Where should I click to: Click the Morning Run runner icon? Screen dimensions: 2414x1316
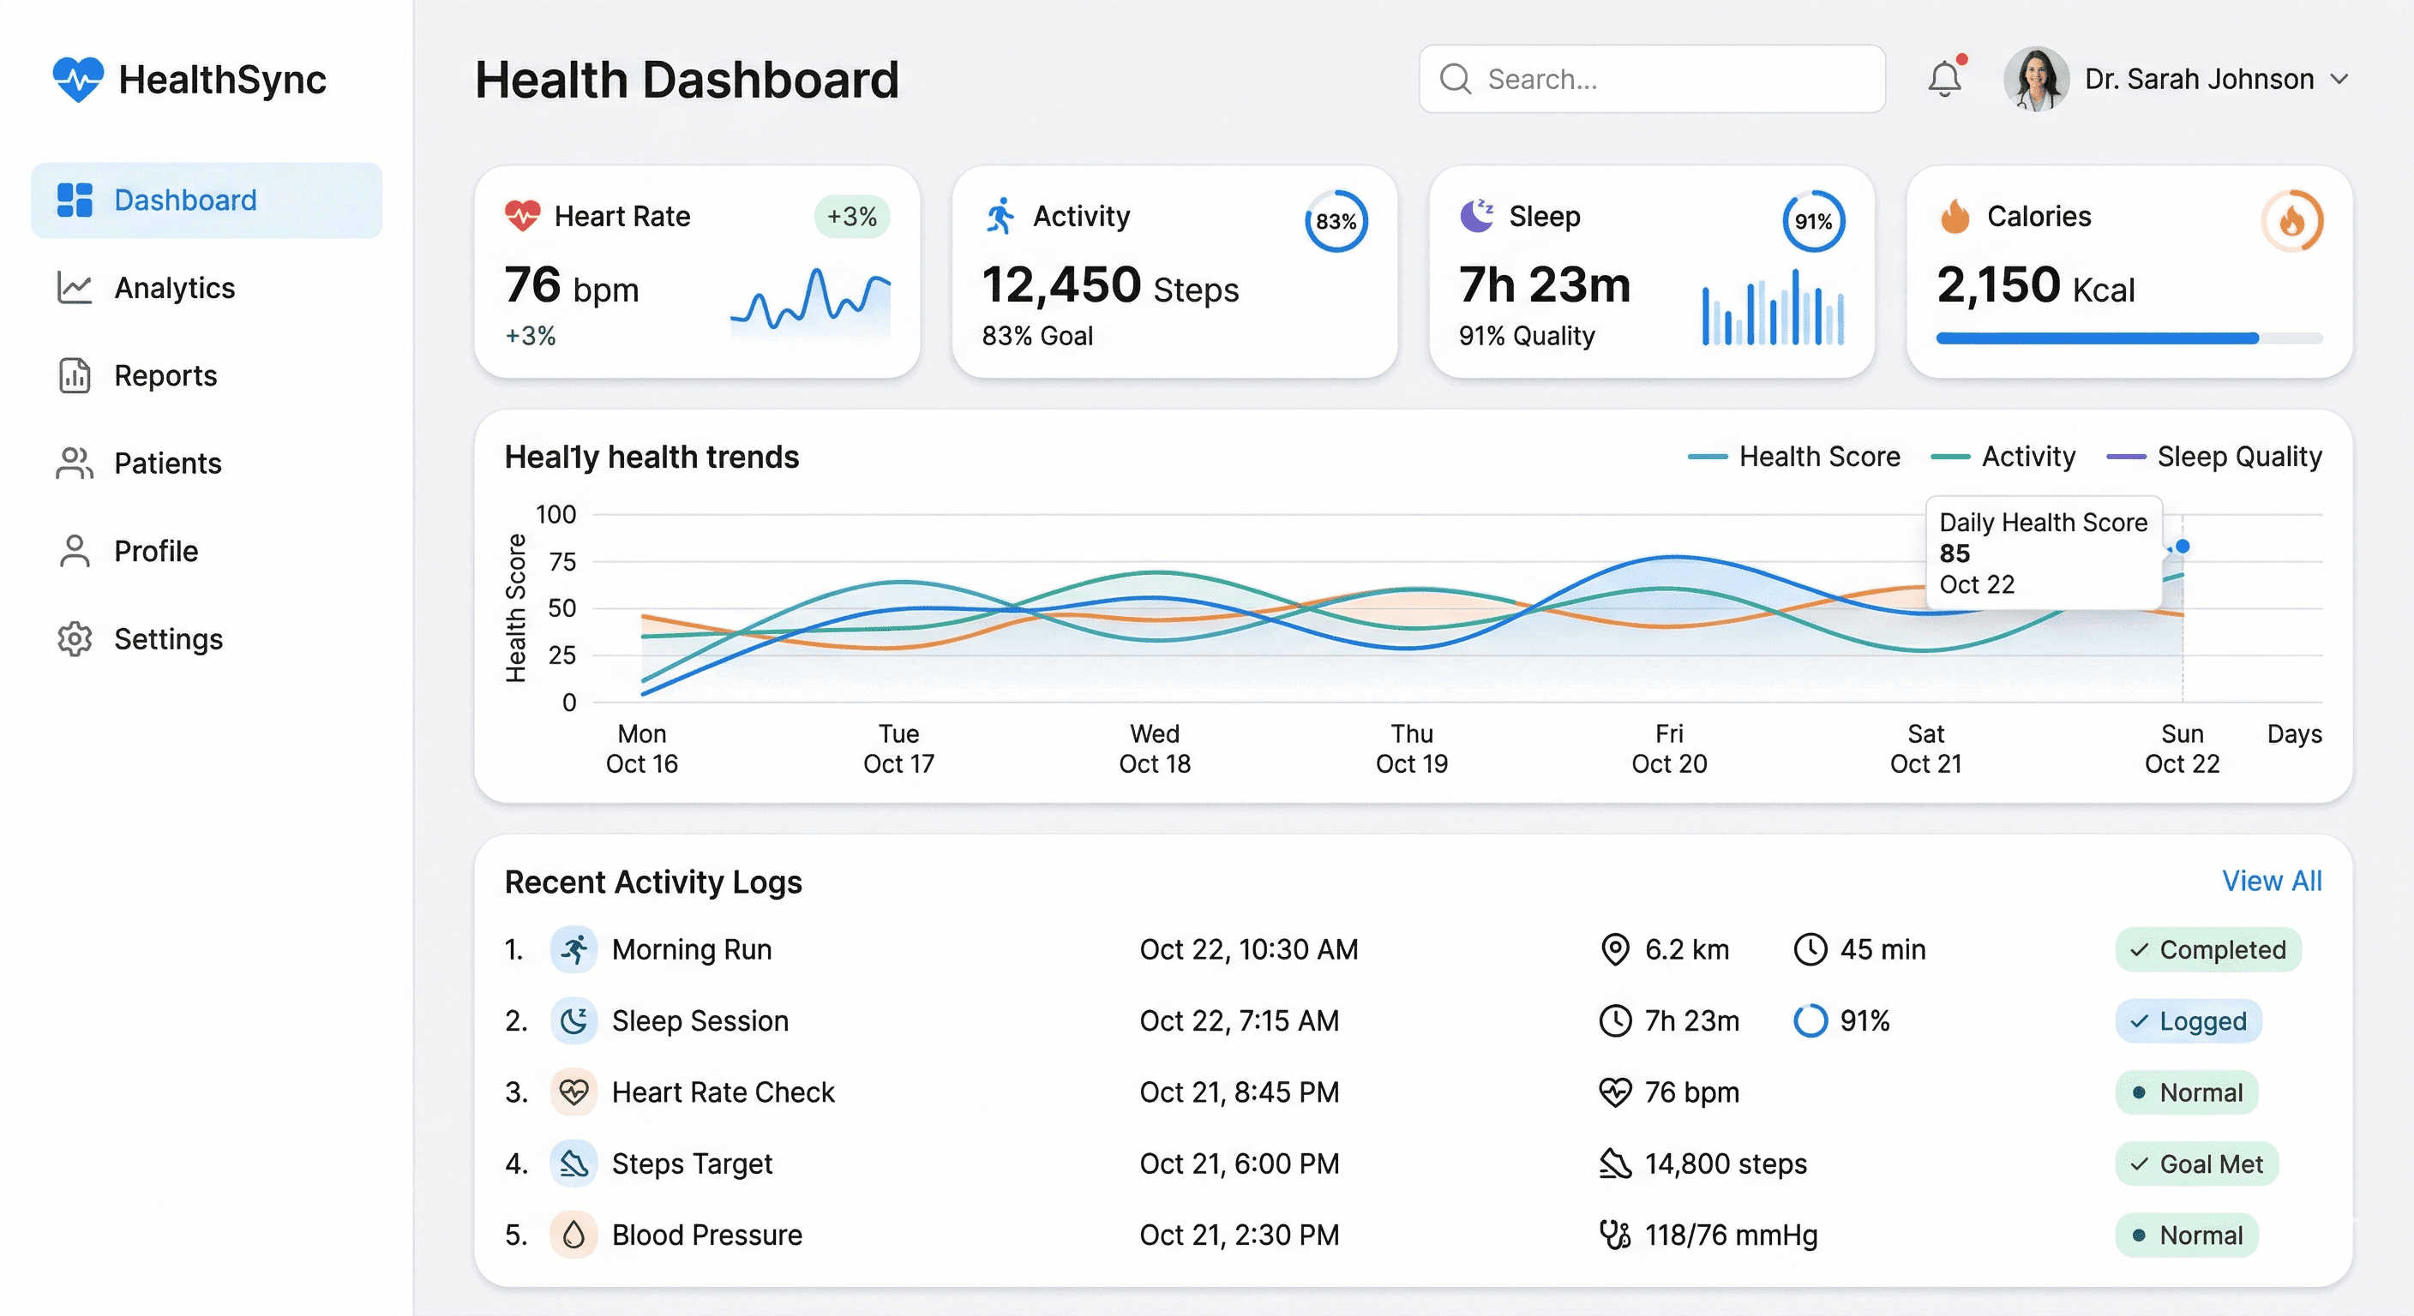click(573, 950)
